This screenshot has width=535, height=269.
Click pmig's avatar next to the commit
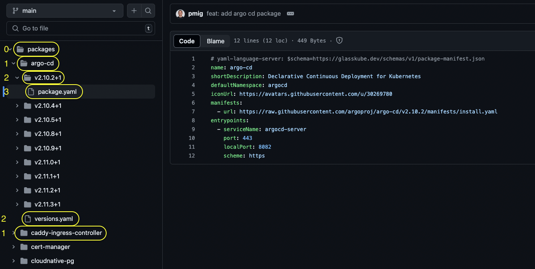click(x=180, y=13)
